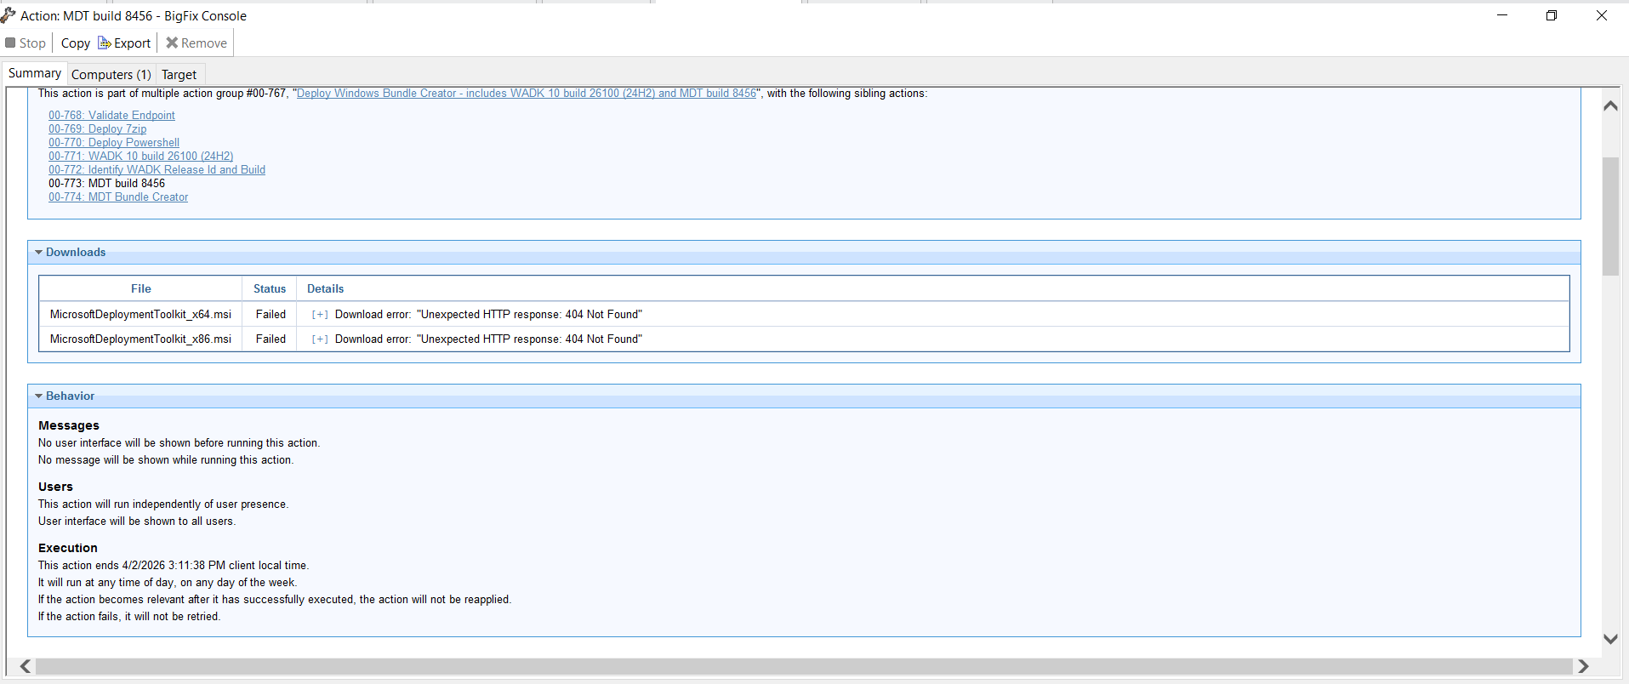Switch to the Computers (1) tab
This screenshot has height=684, width=1629.
[x=111, y=75]
